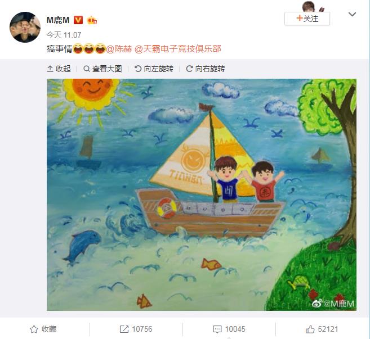This screenshot has height=339, width=370.
Task: Click the sailboat drawing image
Action: point(202,195)
